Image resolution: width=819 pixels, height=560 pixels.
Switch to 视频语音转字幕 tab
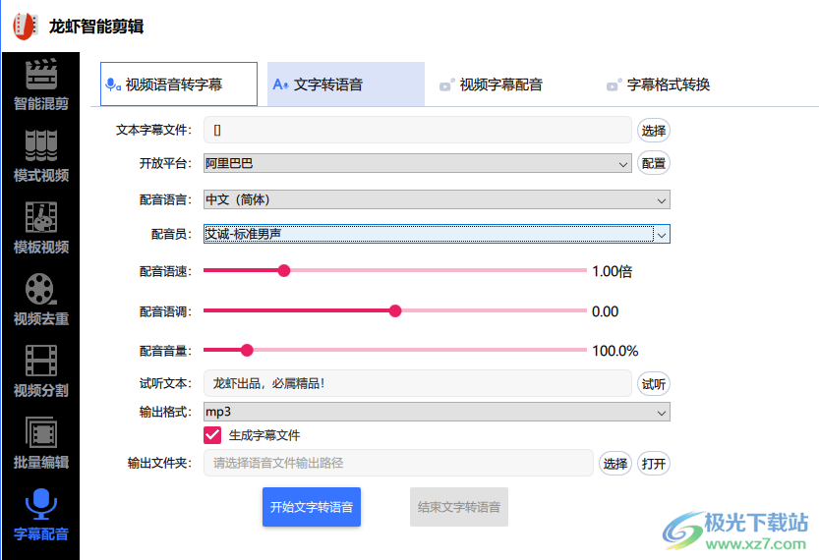tap(179, 84)
